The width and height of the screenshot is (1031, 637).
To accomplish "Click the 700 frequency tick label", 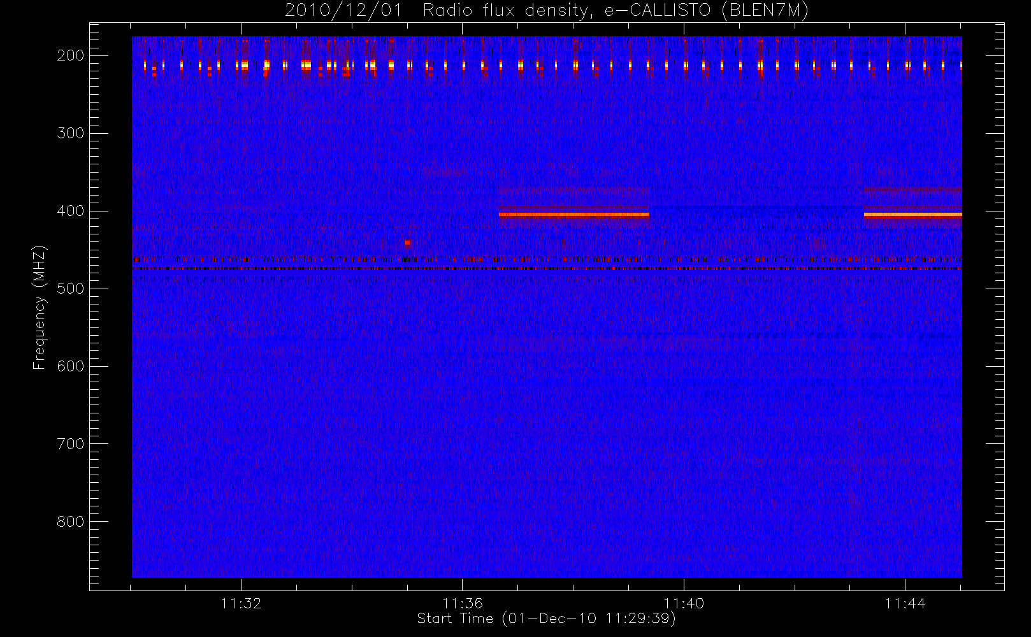I will pos(70,444).
